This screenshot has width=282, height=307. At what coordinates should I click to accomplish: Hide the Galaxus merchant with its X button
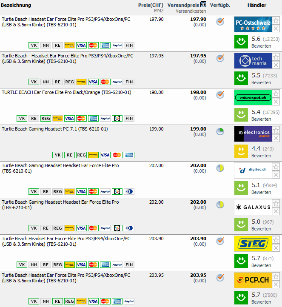tap(276, 211)
